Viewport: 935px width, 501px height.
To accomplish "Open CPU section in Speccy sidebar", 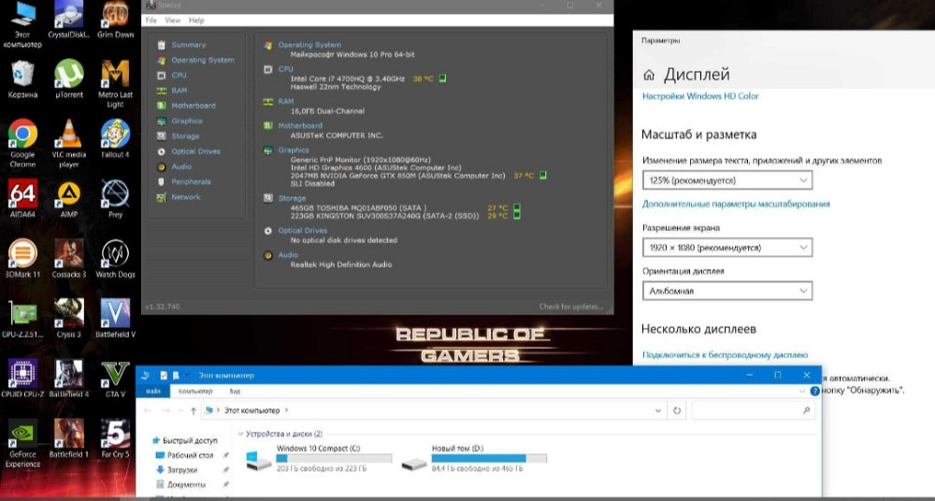I will point(179,75).
